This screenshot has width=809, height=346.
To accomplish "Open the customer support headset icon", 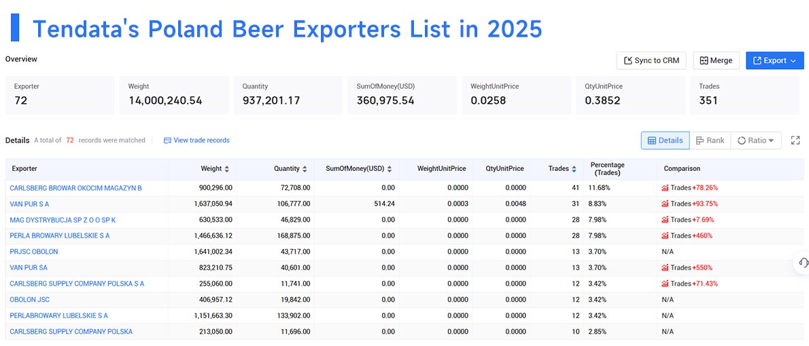I will pos(803,263).
